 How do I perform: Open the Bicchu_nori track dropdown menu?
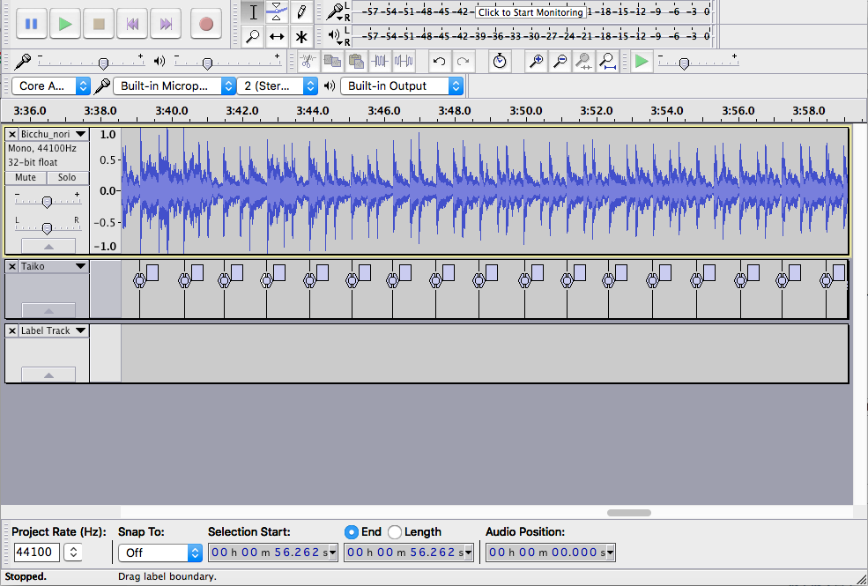(x=80, y=134)
